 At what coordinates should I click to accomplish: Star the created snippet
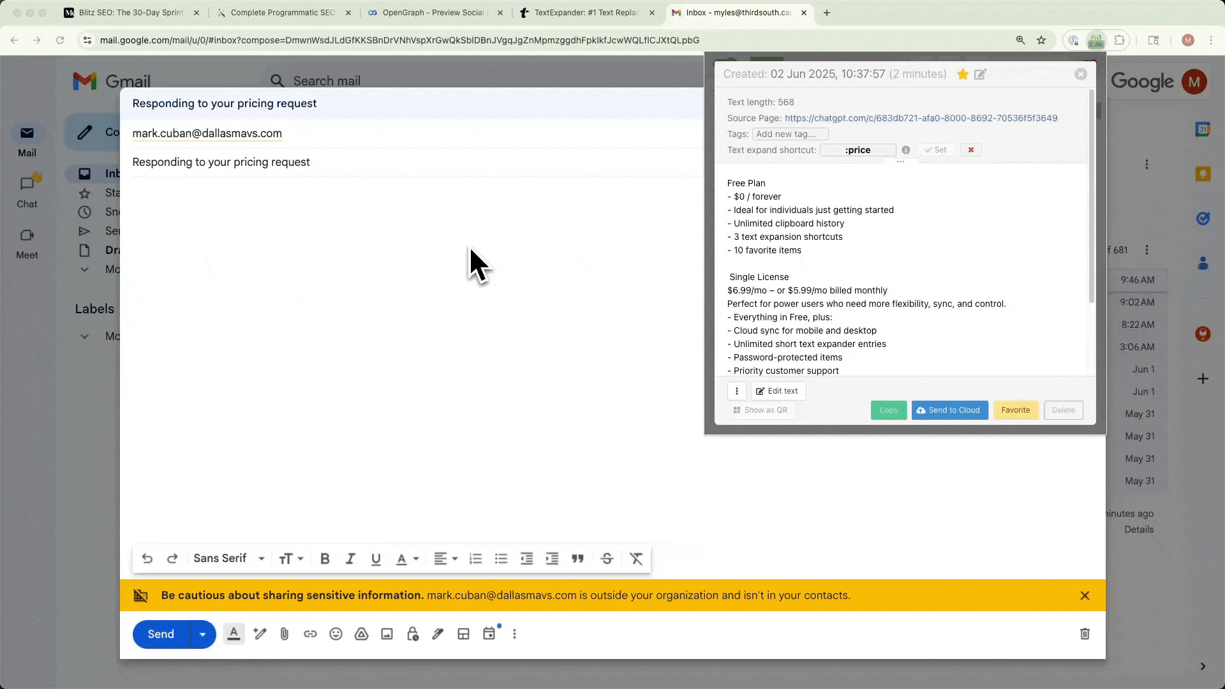pyautogui.click(x=962, y=74)
